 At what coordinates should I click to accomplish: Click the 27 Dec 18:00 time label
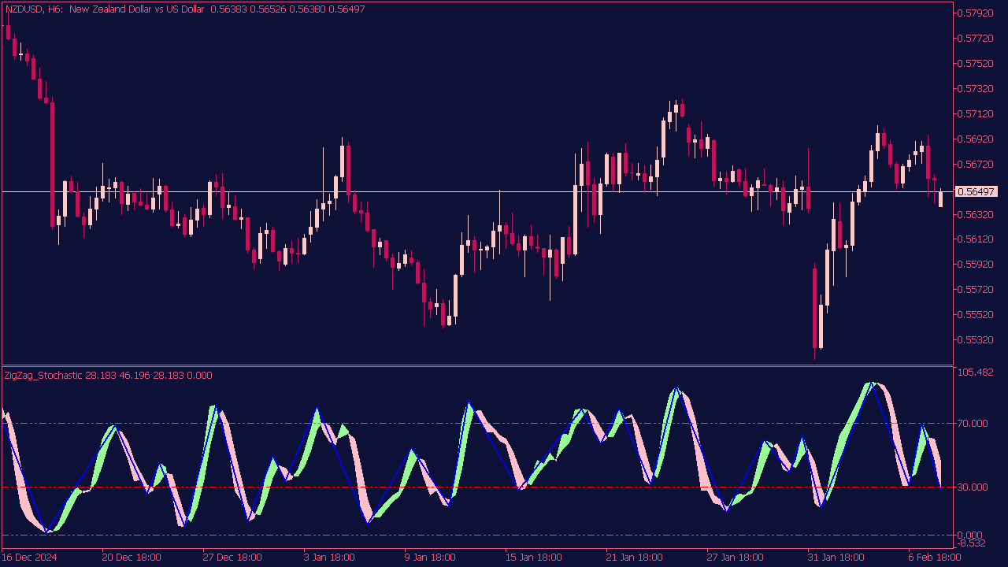tap(232, 558)
